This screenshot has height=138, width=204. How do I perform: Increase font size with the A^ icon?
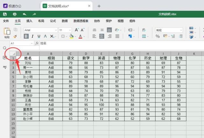point(76,30)
